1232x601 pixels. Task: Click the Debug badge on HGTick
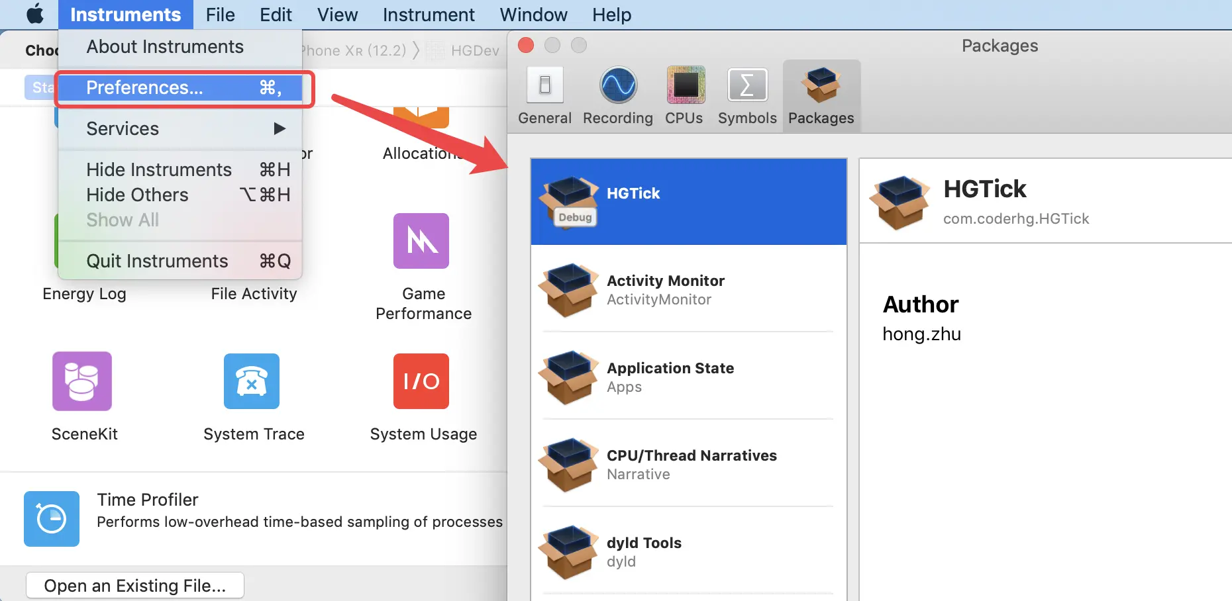[575, 217]
